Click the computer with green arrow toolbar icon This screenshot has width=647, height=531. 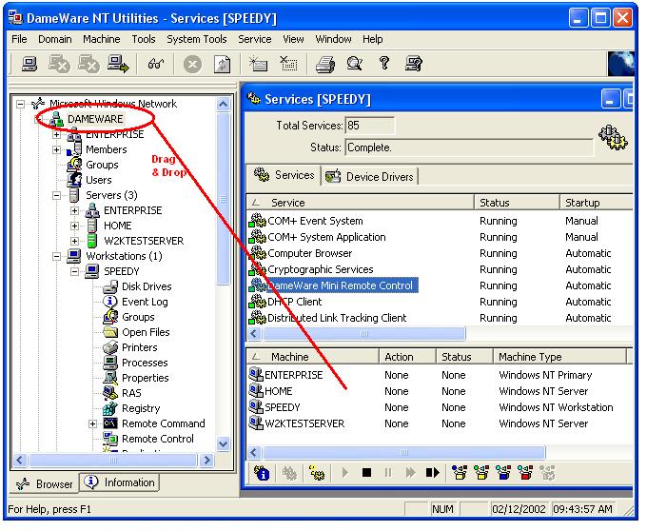[118, 64]
